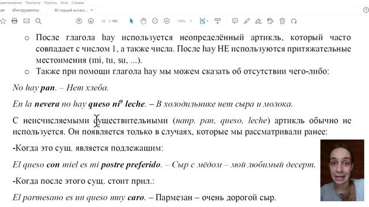
Task: Click the current page number field 24
Action: (x=103, y=21)
